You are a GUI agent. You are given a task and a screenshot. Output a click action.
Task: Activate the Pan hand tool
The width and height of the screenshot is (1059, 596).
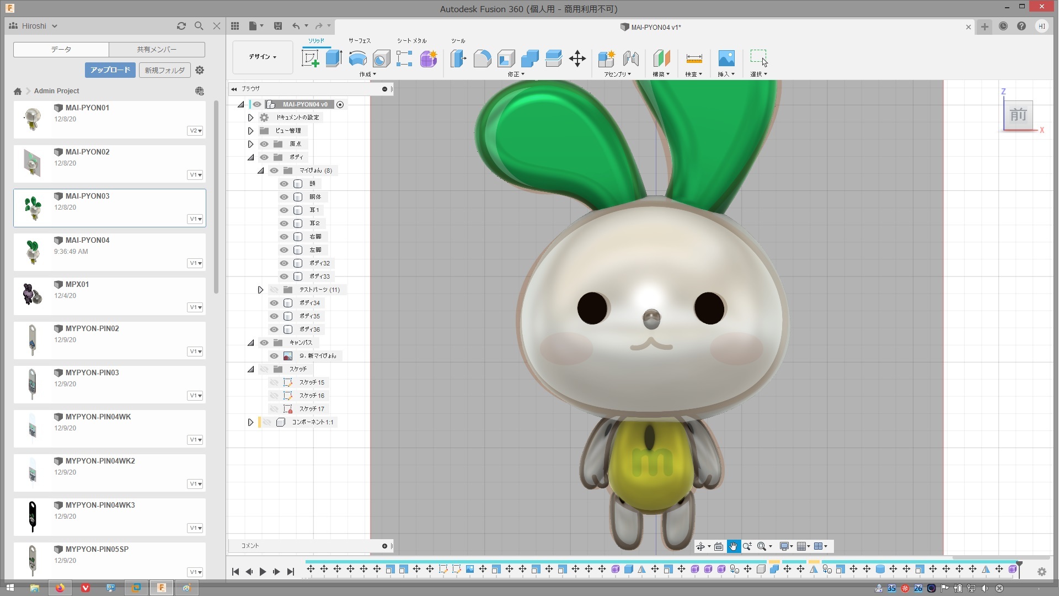click(733, 546)
